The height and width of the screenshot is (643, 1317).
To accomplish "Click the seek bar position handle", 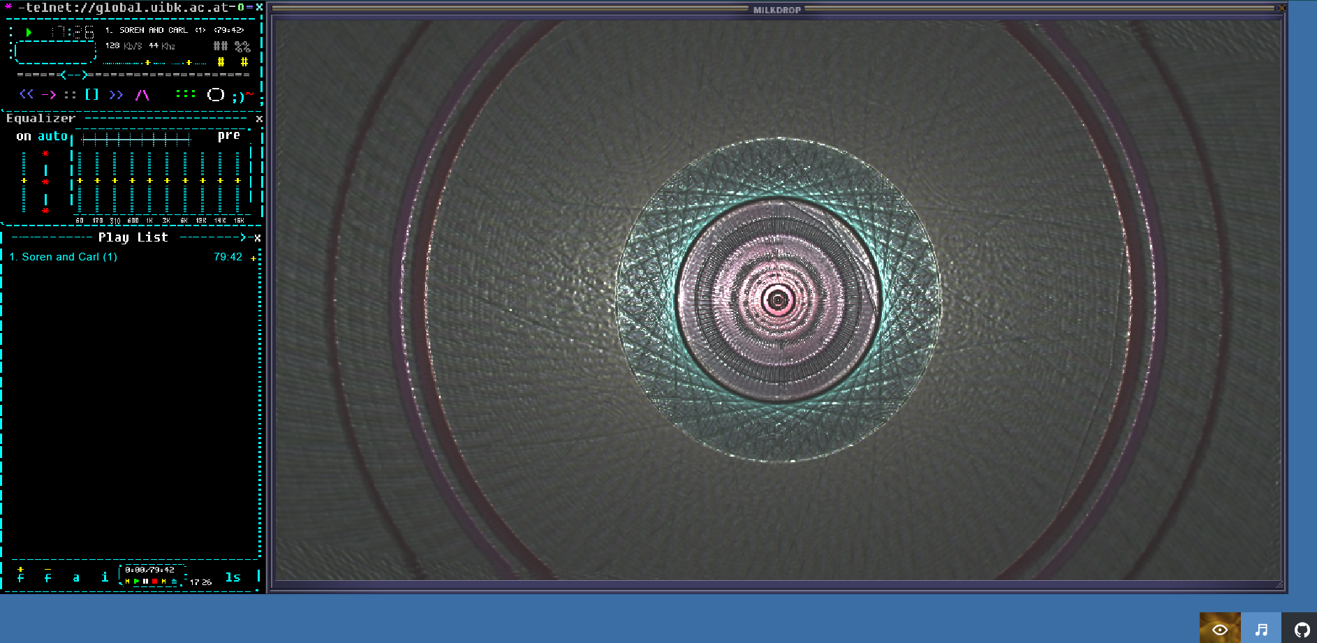I will point(75,75).
